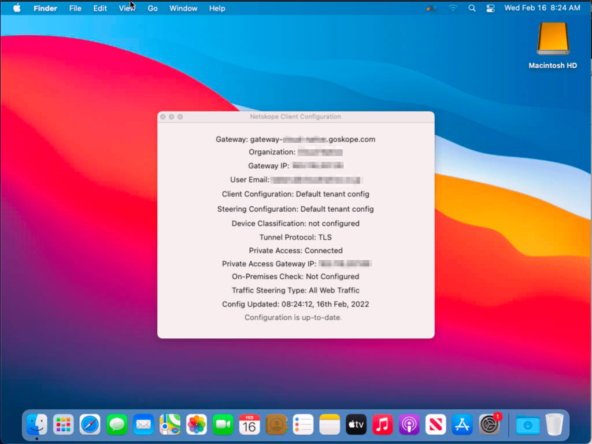Open the Mail app in Dock
This screenshot has height=444, width=592.
pos(143,425)
